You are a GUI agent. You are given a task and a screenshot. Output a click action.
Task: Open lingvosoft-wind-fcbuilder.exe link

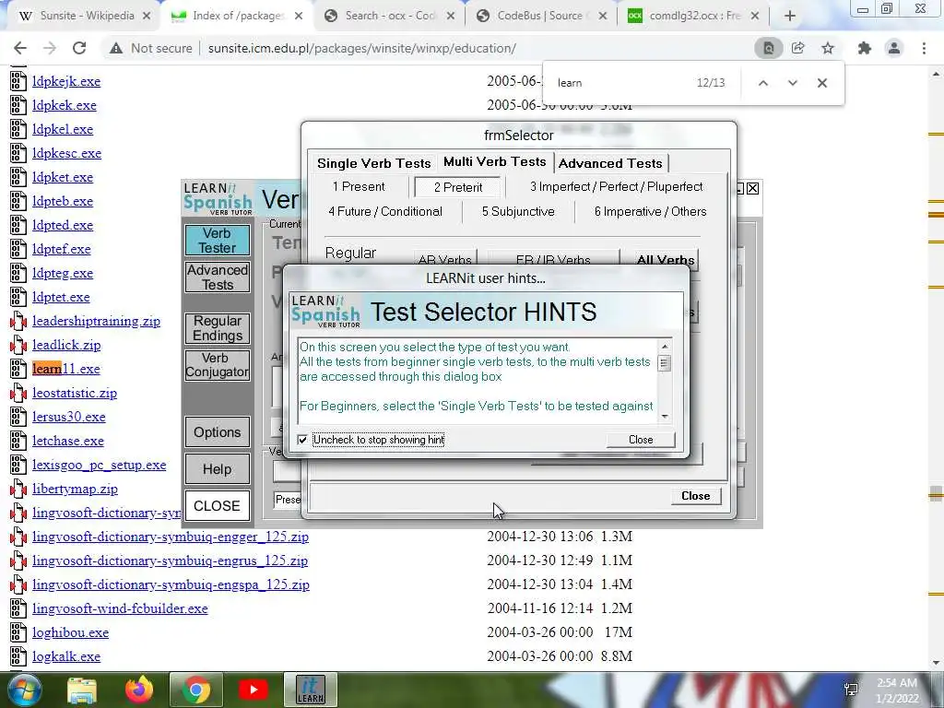(x=120, y=608)
